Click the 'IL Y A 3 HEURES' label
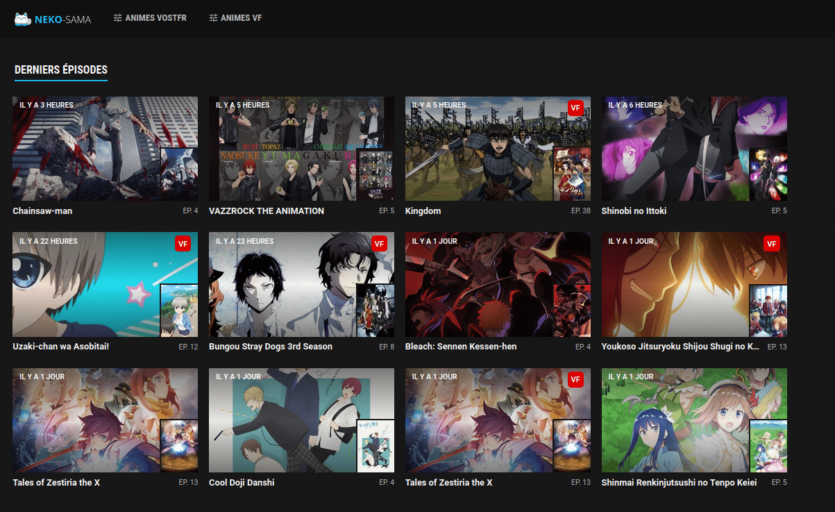The width and height of the screenshot is (835, 512). (x=47, y=106)
